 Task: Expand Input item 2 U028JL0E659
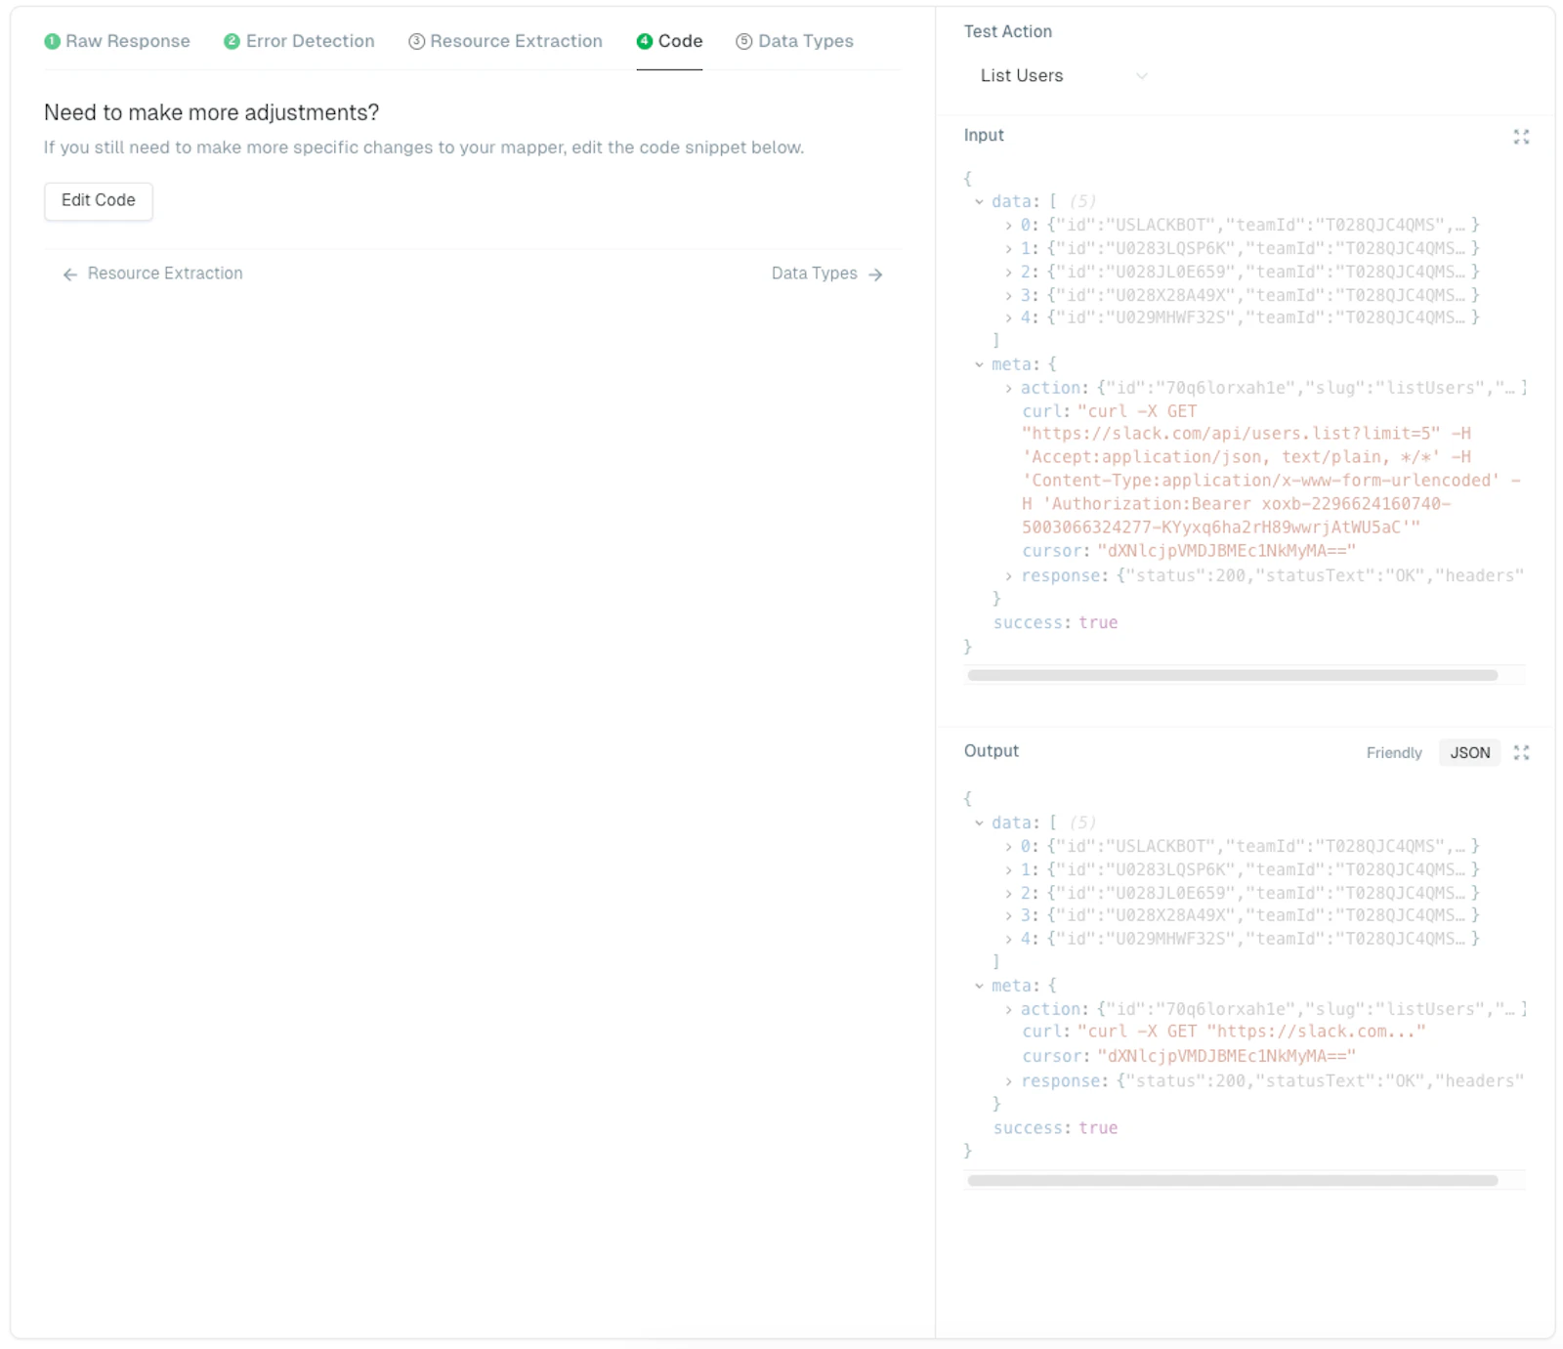pyautogui.click(x=1008, y=273)
